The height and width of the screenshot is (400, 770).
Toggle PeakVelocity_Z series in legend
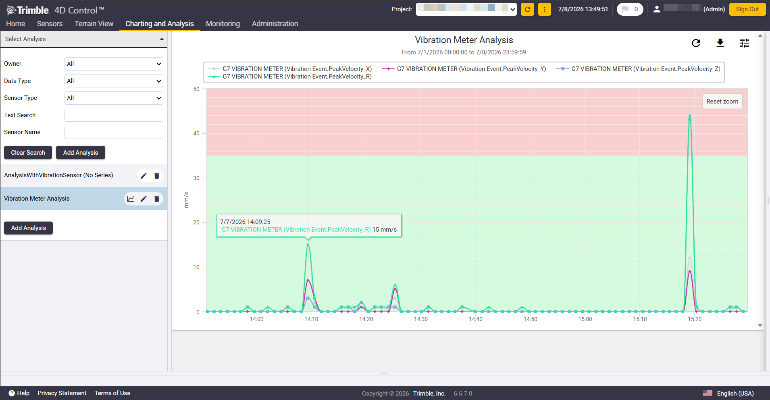[638, 69]
